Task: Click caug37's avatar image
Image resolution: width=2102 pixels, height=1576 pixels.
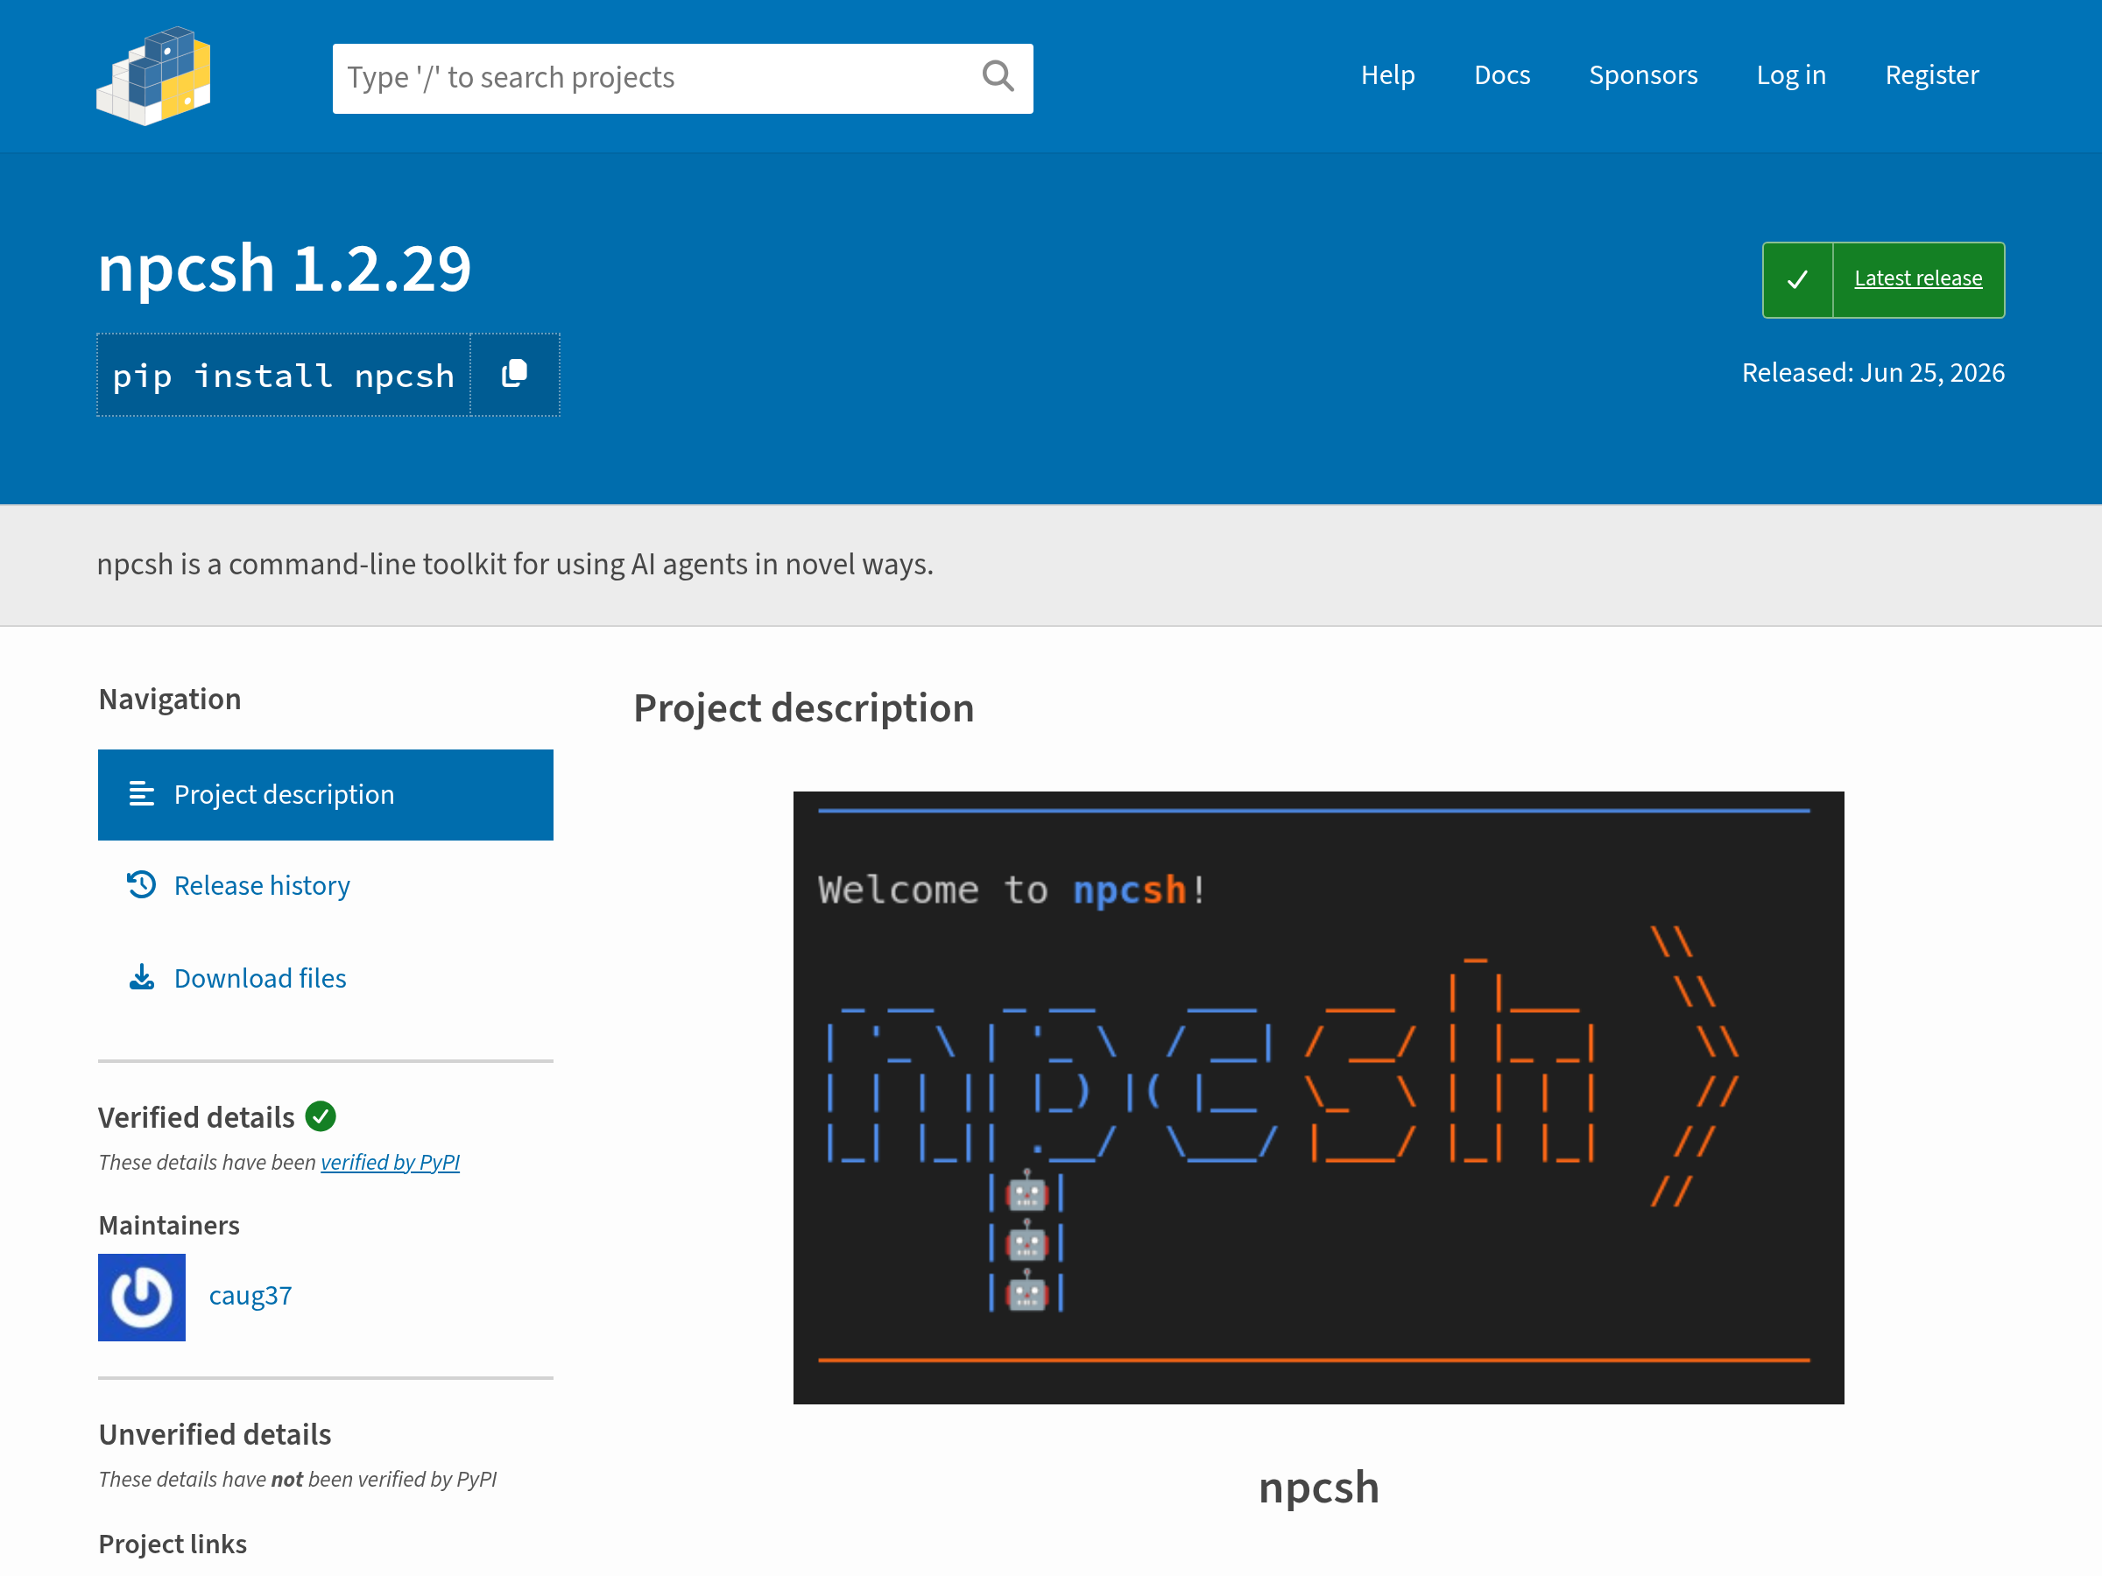Action: 142,1297
